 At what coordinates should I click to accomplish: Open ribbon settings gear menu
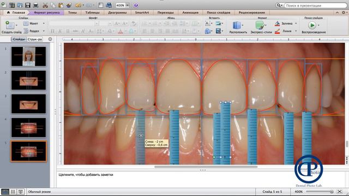tap(344, 13)
